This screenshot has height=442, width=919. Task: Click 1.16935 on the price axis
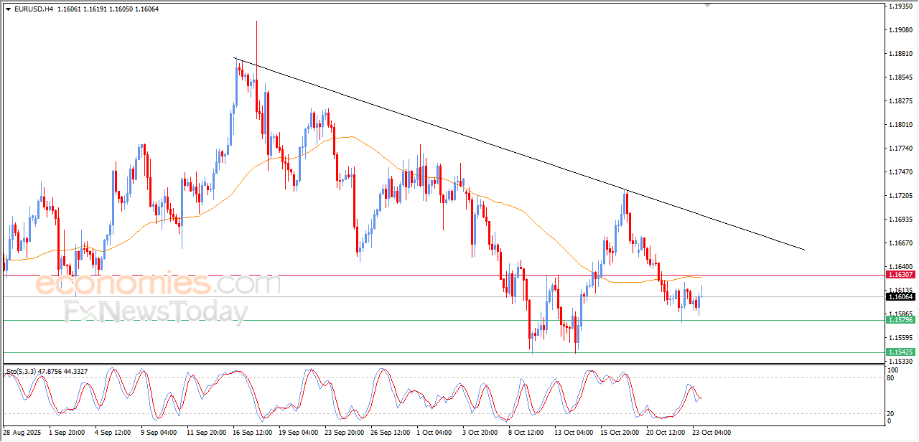(x=900, y=219)
